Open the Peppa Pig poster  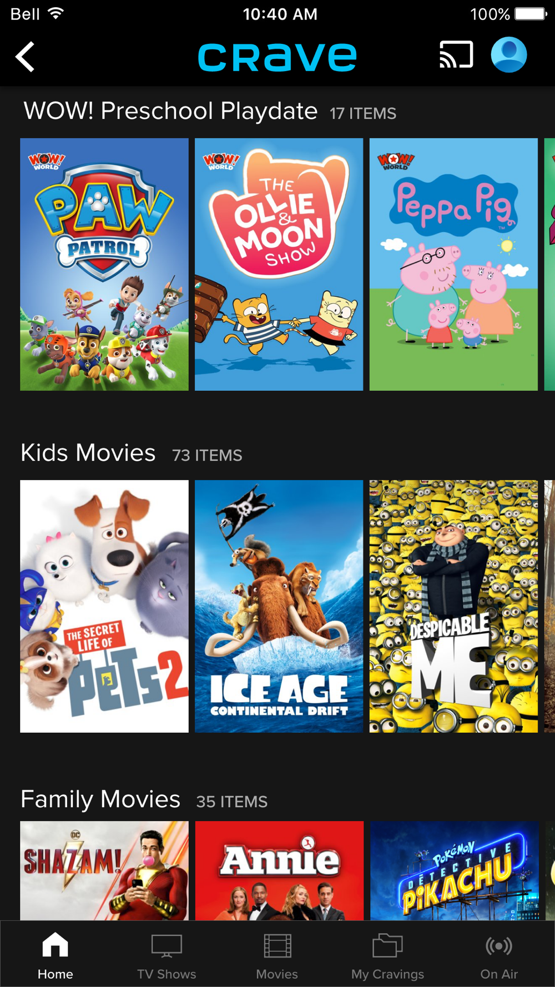(x=453, y=264)
